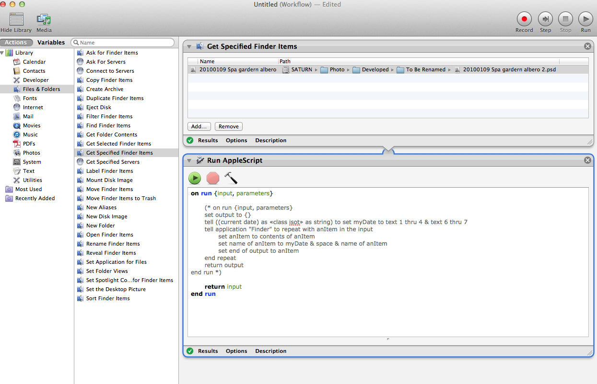Click the Hide Library toolbar icon
The image size is (597, 384).
[16, 19]
